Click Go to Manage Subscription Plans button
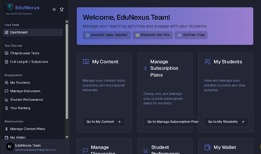This screenshot has height=154, width=261. pos(171,122)
